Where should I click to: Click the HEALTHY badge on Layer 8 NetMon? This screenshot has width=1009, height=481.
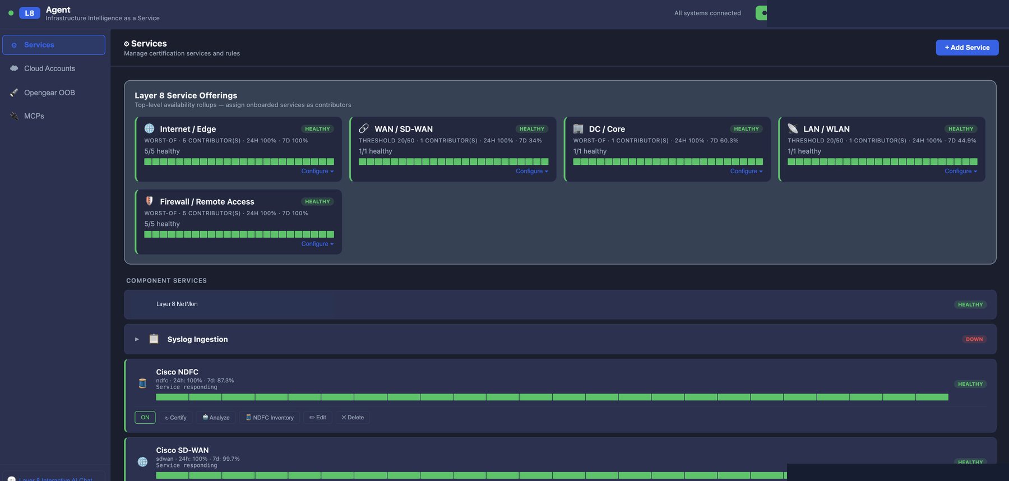970,304
